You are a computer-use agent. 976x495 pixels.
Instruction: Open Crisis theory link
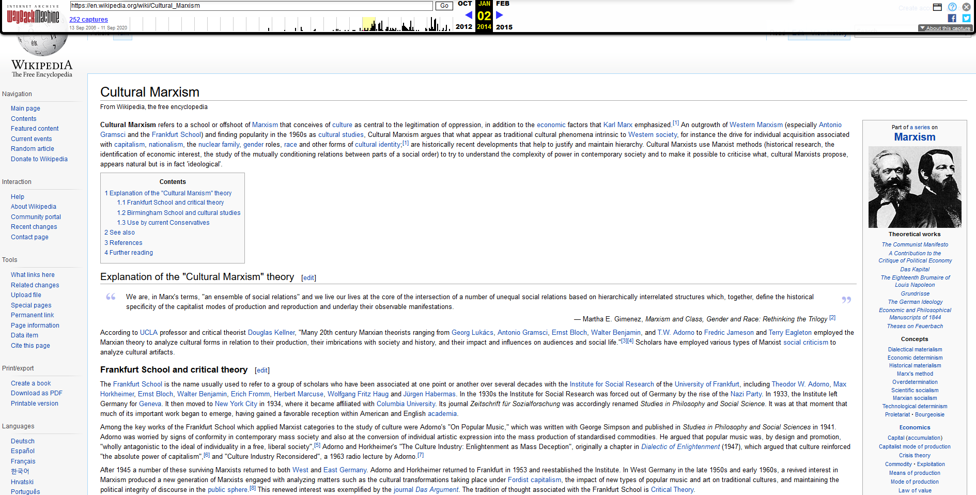(915, 456)
